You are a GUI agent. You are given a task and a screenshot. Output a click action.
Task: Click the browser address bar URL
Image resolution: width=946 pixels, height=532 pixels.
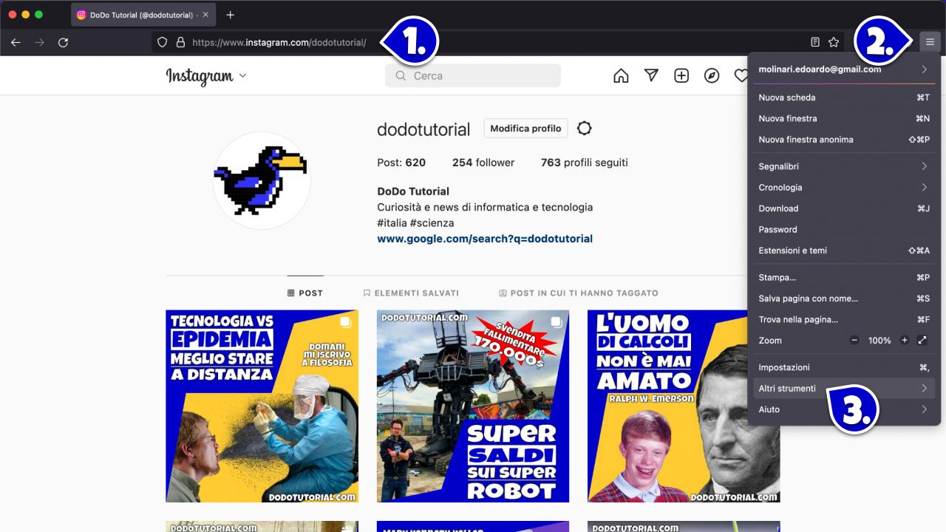point(279,42)
